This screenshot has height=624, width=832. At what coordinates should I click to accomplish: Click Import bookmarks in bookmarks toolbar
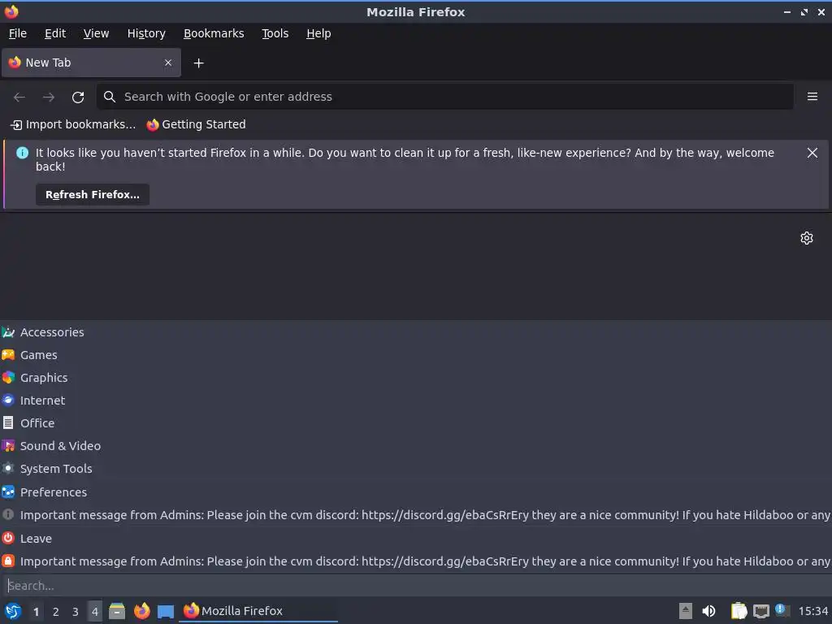[73, 124]
